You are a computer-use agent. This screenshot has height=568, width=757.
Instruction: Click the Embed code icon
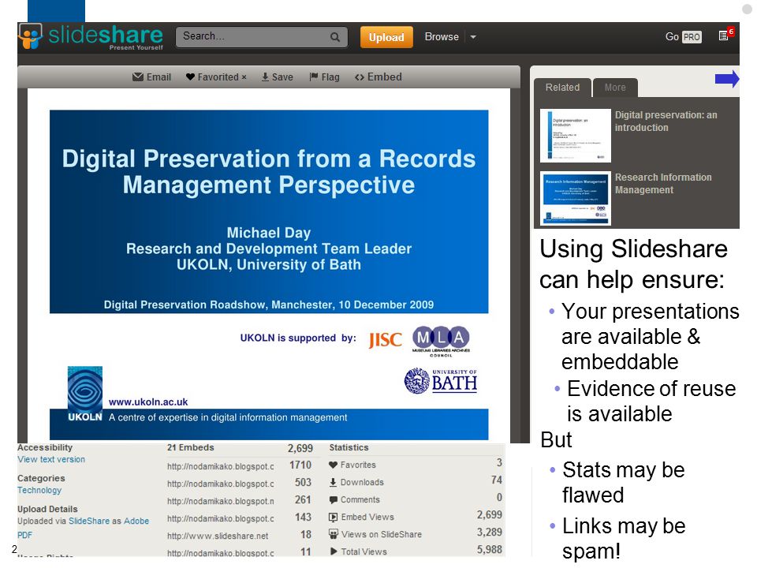pos(360,77)
